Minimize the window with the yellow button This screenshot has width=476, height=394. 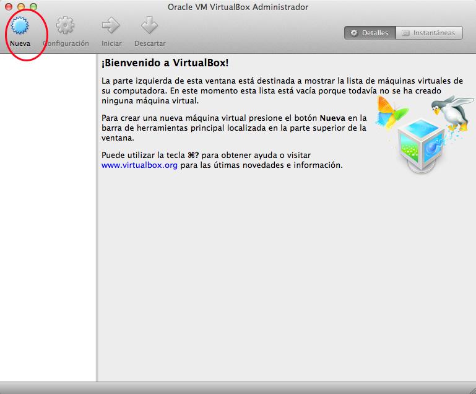point(21,7)
